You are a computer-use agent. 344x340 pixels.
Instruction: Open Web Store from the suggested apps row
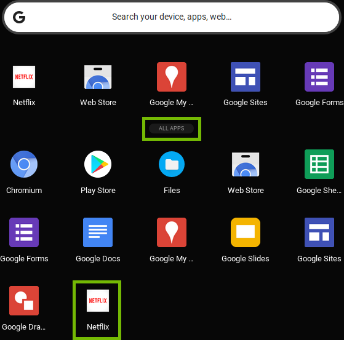coord(98,77)
